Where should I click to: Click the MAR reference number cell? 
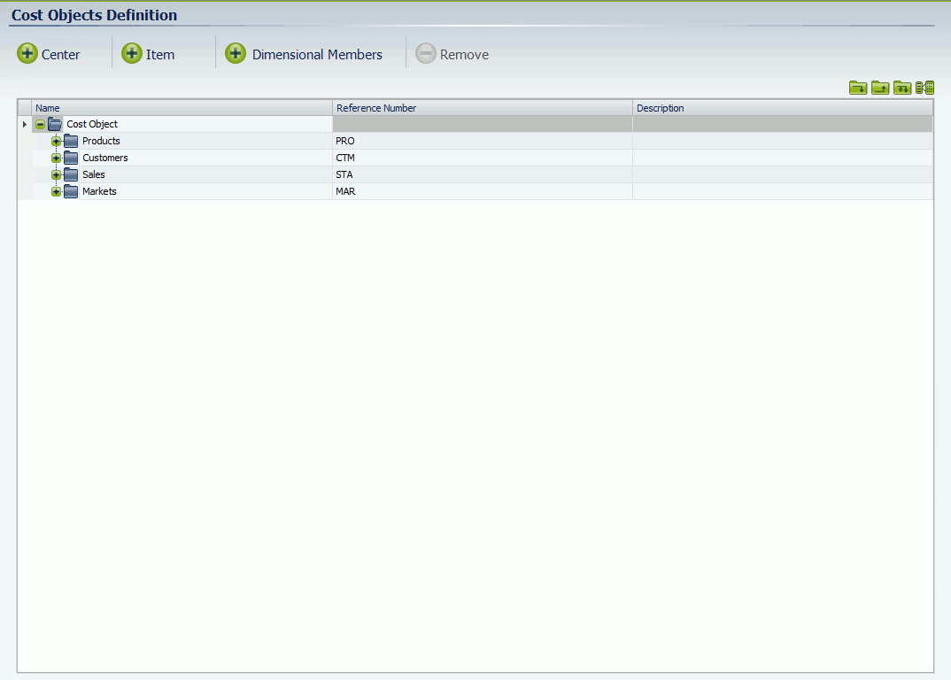pos(483,191)
